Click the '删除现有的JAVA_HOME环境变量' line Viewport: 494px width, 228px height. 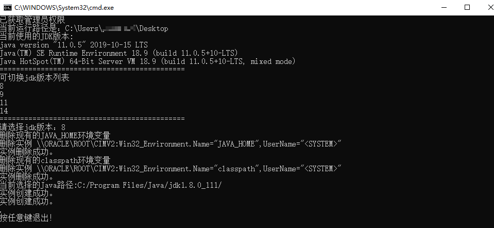click(x=55, y=136)
